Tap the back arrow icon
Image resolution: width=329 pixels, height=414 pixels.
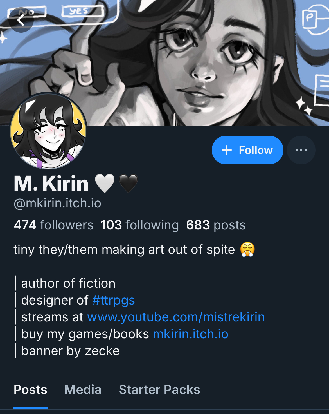21,20
